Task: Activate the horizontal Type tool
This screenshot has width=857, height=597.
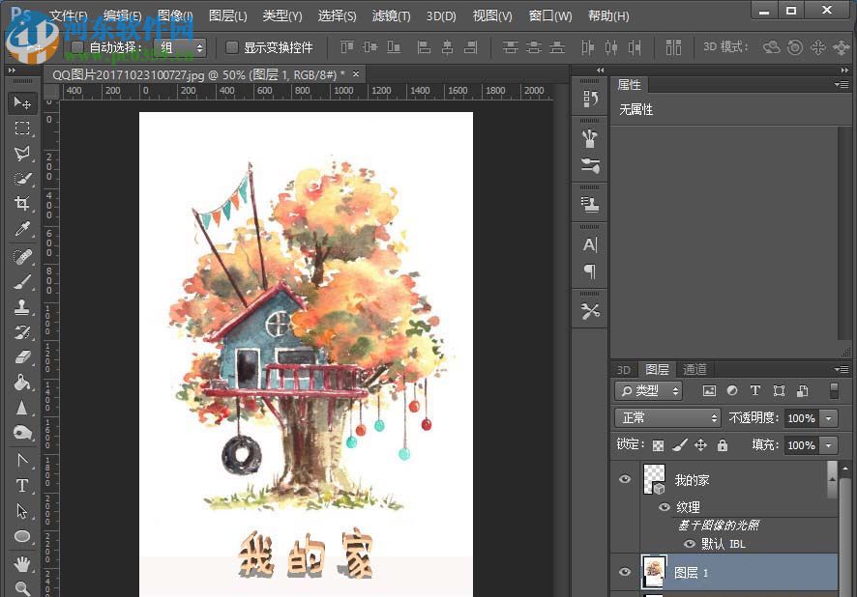Action: click(x=22, y=486)
